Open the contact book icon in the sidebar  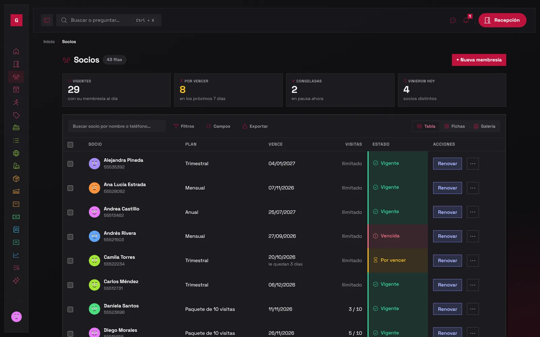point(16,229)
